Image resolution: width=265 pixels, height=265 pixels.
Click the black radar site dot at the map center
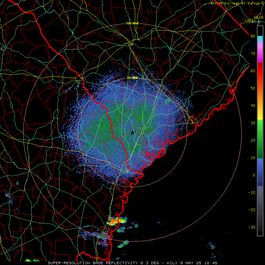coord(133,133)
